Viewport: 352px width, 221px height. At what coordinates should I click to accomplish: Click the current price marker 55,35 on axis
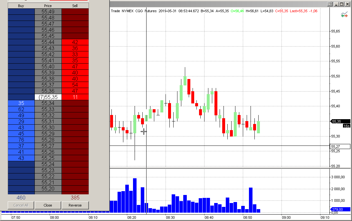(x=340, y=121)
